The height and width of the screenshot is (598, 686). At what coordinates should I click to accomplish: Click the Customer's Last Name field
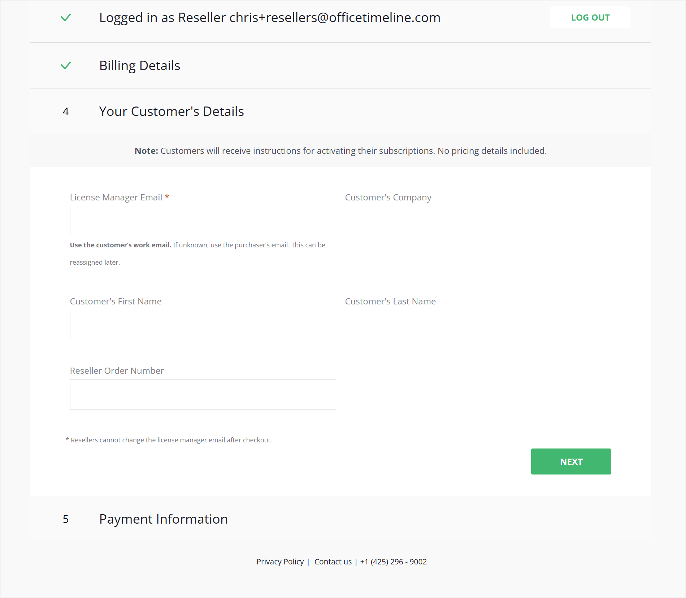(x=478, y=325)
